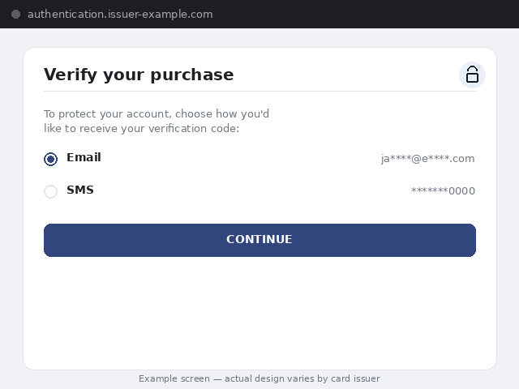This screenshot has width=519, height=389.
Task: Click the Example screen footer caption
Action: point(259,378)
